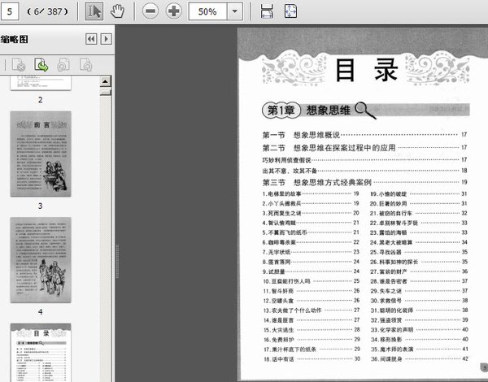Click the 第三节 想象思维方式经典案例 entry

coord(364,182)
